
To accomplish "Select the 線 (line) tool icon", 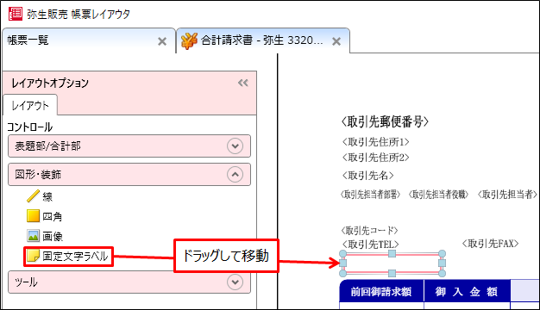I will pyautogui.click(x=33, y=196).
